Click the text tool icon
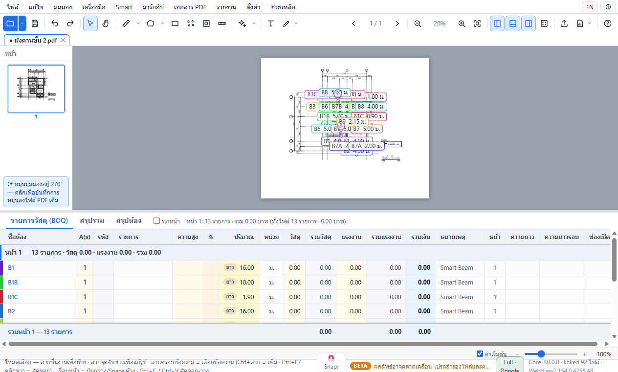This screenshot has width=618, height=372. click(270, 23)
